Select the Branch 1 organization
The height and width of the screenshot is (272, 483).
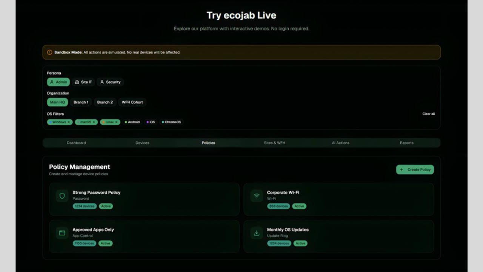tap(81, 102)
